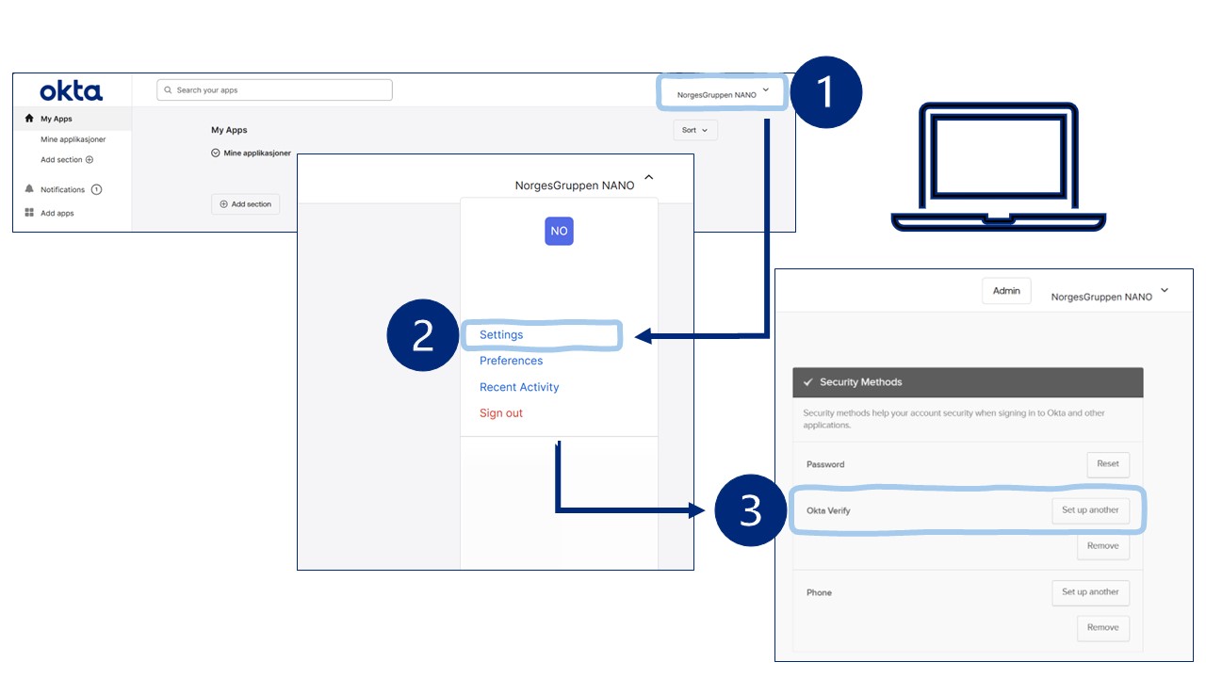Open Recent Activity from the user menu
Image resolution: width=1206 pixels, height=678 pixels.
point(519,387)
